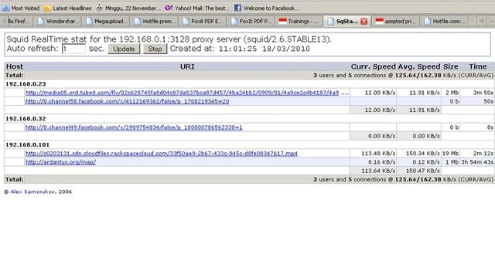Image resolution: width=495 pixels, height=278 pixels.
Task: Open the channel58.facebook.com link
Action: point(127,101)
